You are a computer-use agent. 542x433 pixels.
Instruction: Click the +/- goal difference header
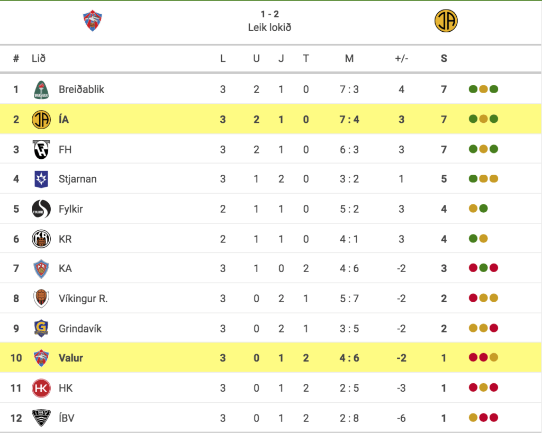401,58
